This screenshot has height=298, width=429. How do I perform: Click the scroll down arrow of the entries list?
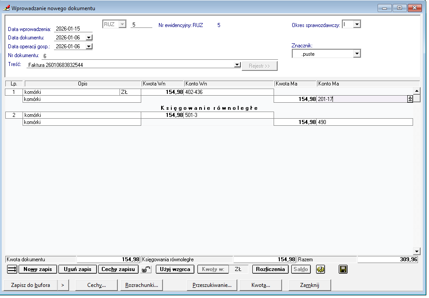416,251
